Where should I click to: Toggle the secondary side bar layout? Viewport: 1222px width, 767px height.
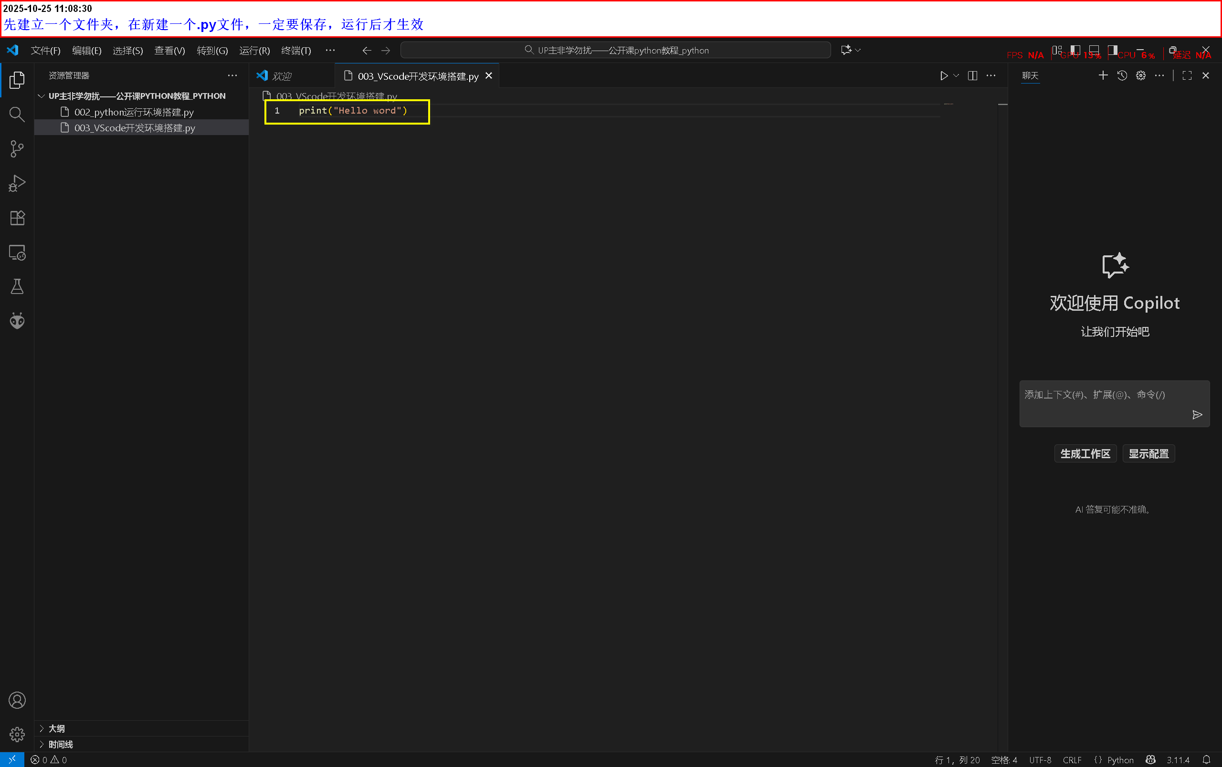1112,50
